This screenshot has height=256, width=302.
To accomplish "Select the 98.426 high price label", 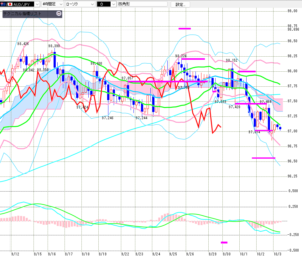I will pyautogui.click(x=23, y=44).
